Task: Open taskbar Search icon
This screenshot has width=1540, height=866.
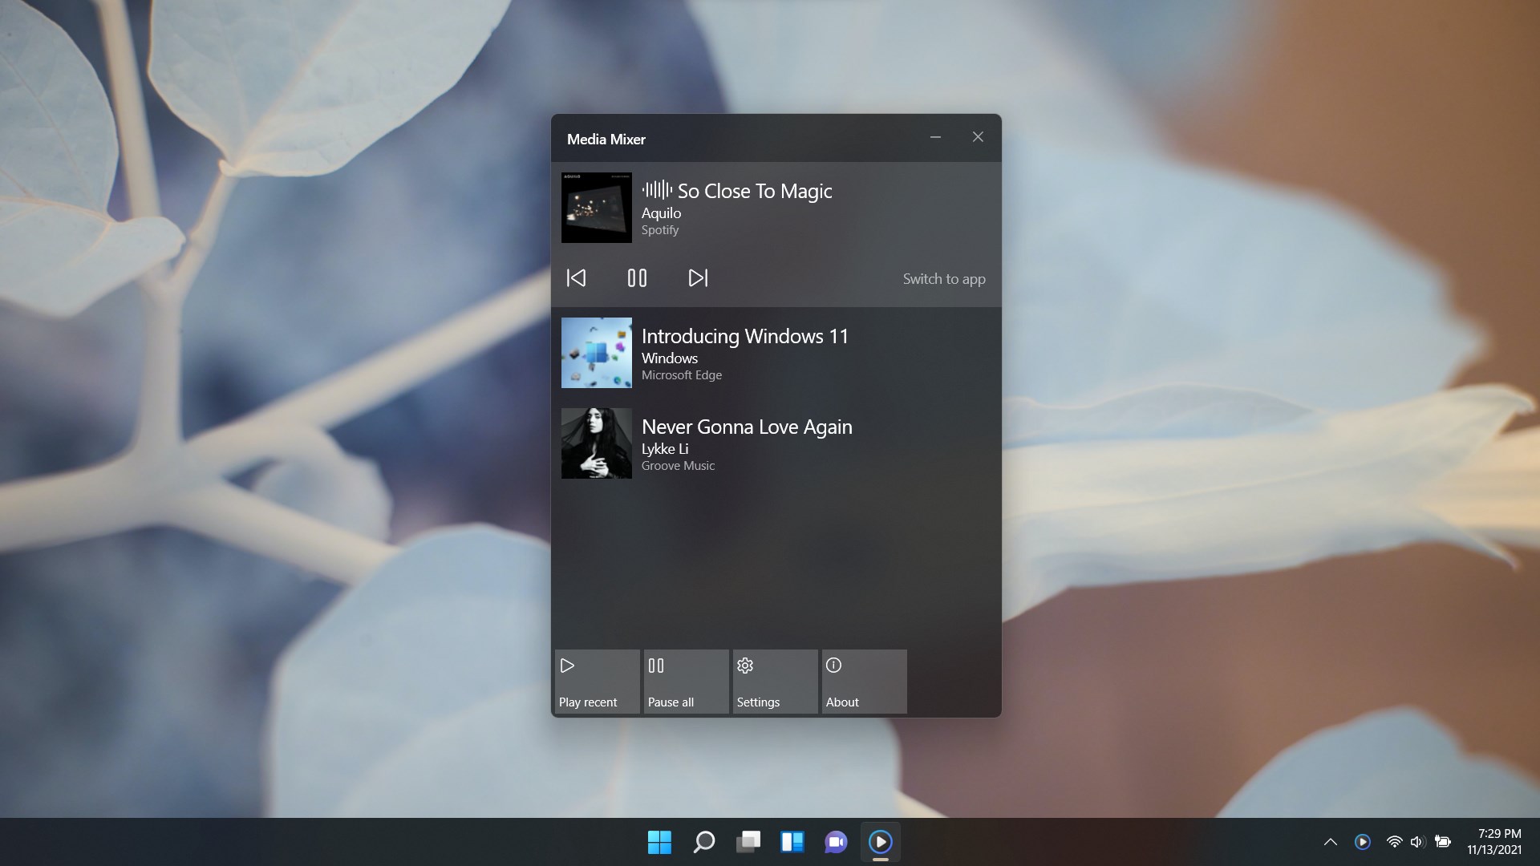Action: 703,842
